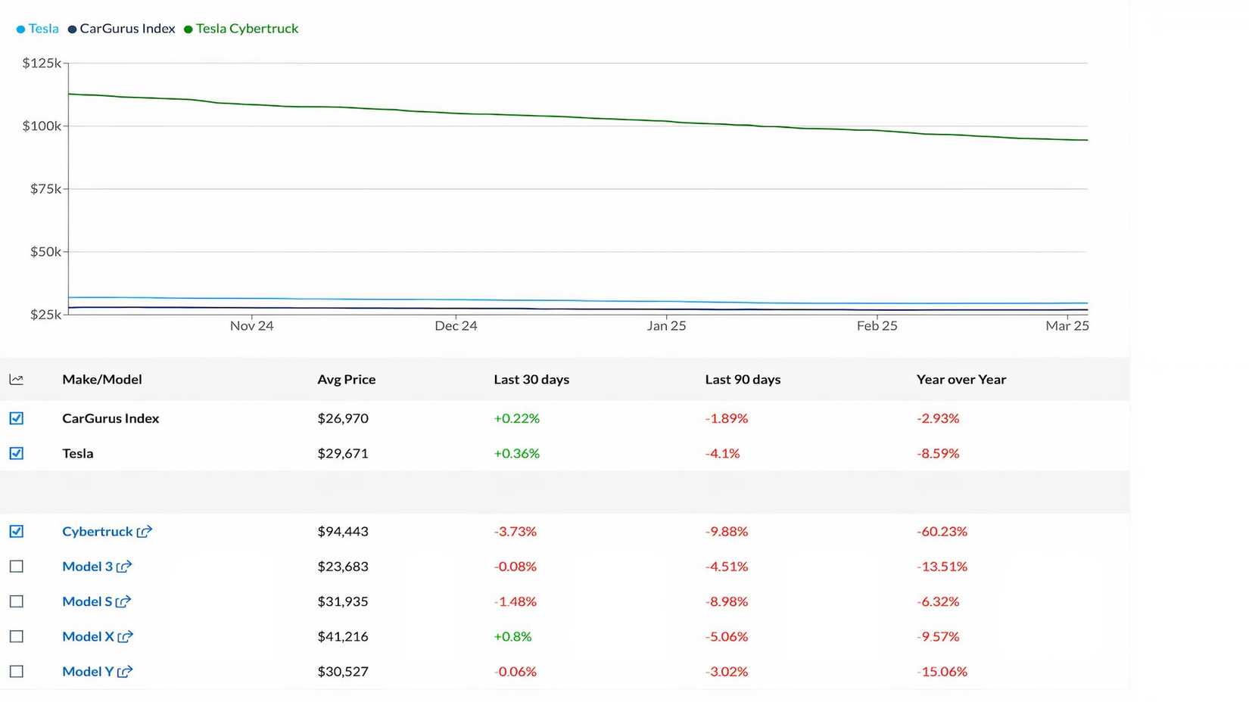The image size is (1249, 702).
Task: Click CarGurus Index year over year -2.93%
Action: point(938,418)
